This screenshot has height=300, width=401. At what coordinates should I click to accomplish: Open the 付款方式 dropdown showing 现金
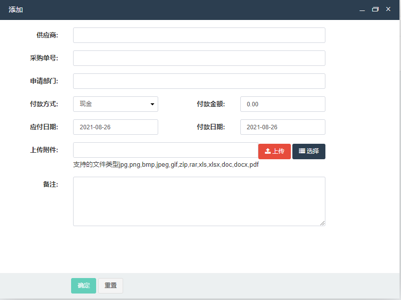coord(116,104)
